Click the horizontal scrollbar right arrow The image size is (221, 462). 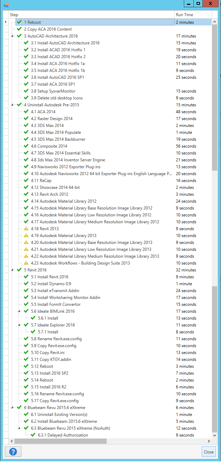pyautogui.click(x=209, y=441)
